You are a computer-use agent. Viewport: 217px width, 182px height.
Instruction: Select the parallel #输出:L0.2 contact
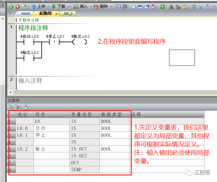coord(29,58)
